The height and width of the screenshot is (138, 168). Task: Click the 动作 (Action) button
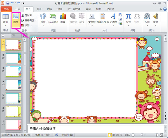tap(82, 18)
